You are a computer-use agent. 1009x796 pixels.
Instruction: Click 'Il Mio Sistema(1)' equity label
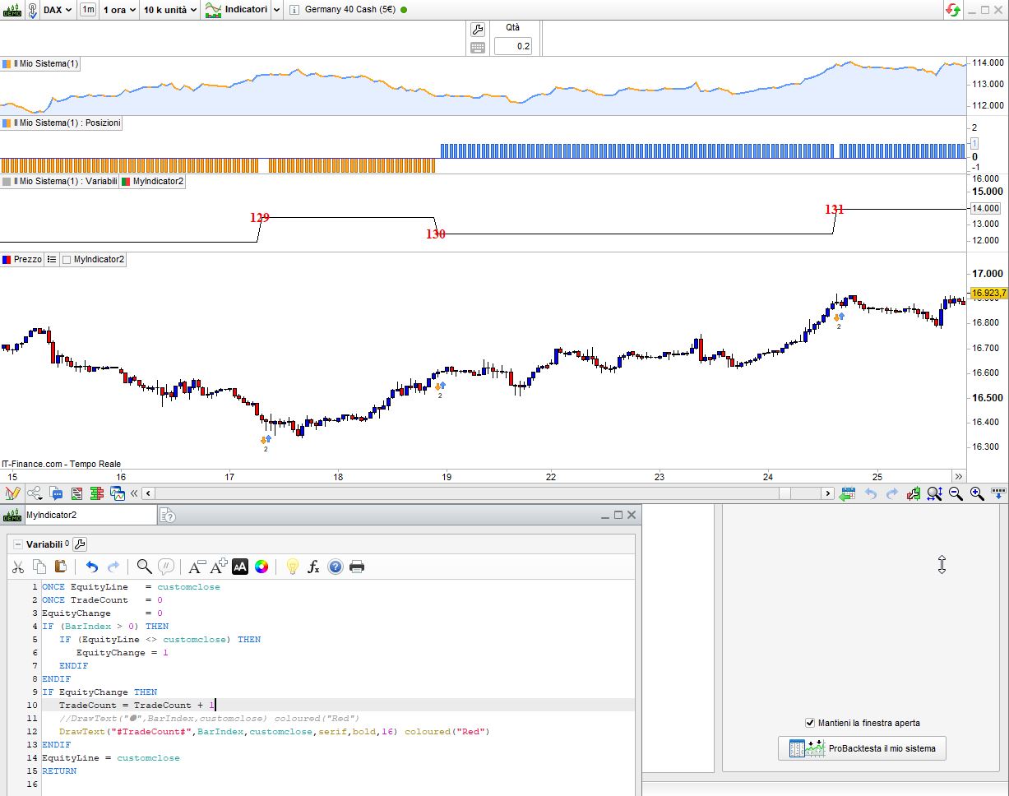39,63
